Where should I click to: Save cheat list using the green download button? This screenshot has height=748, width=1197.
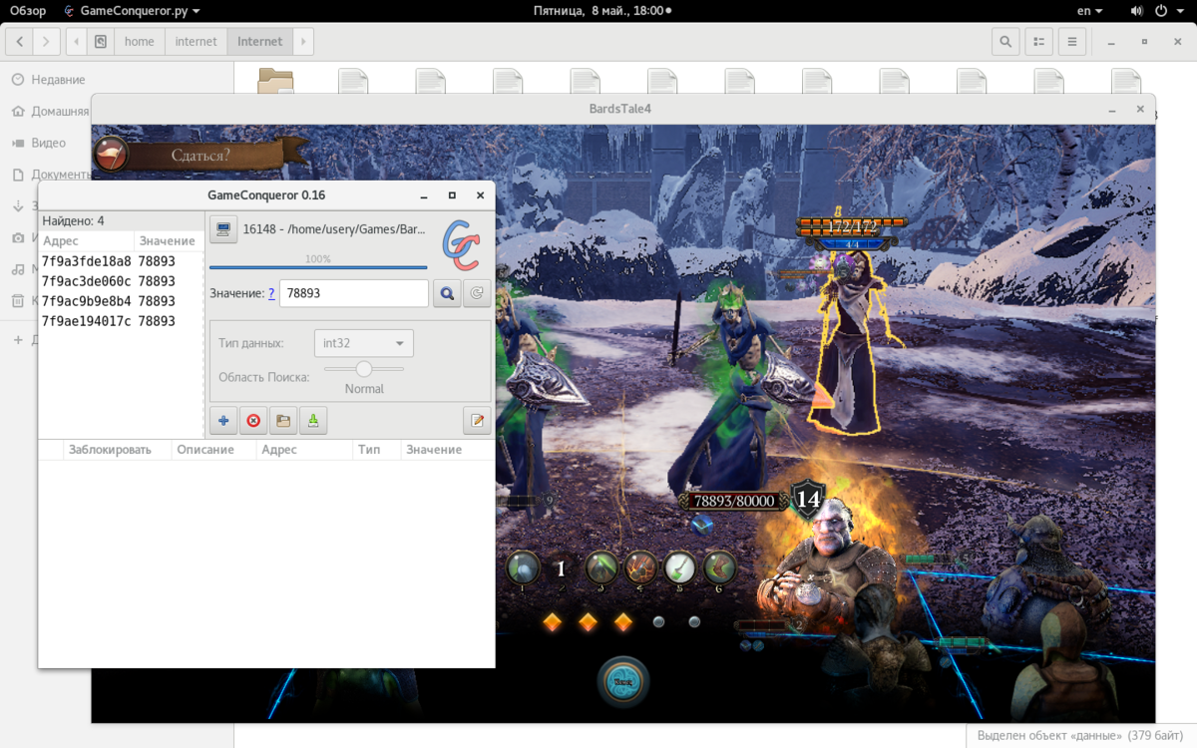click(x=313, y=421)
